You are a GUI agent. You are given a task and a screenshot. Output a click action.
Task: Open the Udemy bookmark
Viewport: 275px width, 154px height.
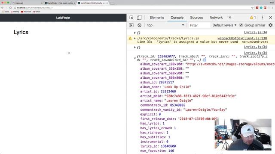point(15,12)
